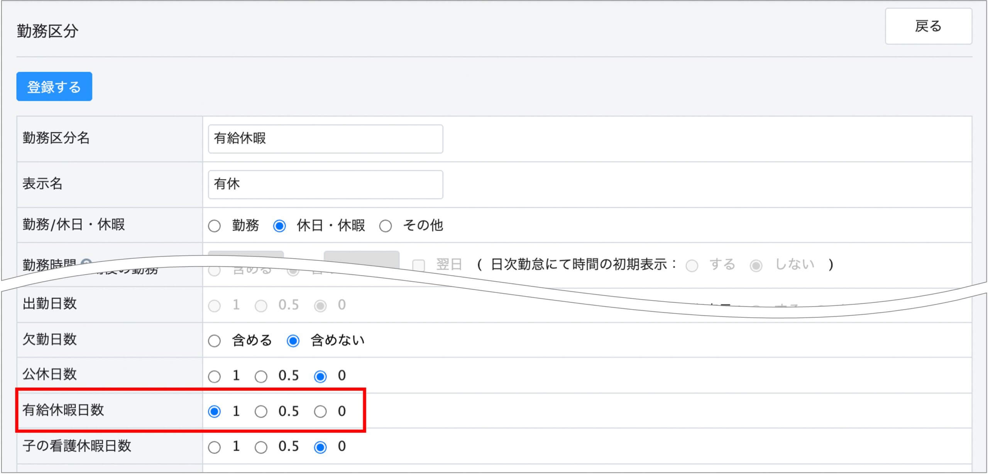The image size is (988, 474).
Task: Set 有給休暇日数 to 0.5
Action: [x=261, y=412]
